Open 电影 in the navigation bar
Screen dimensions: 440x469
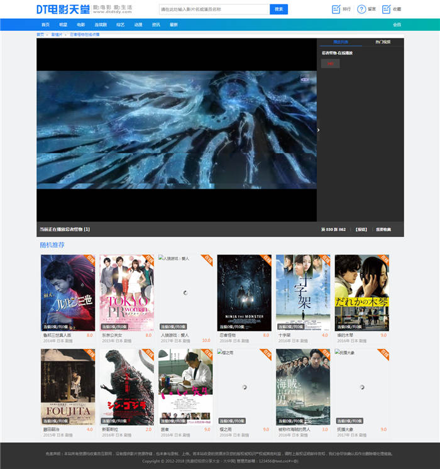tap(80, 25)
